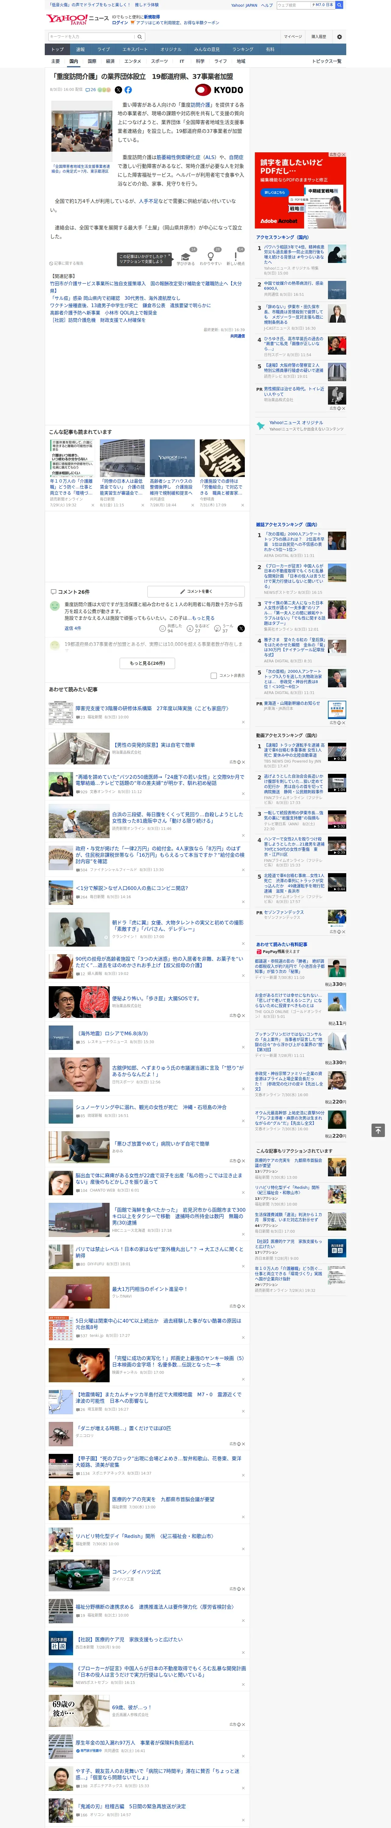Open 購入履歴 link

click(x=319, y=36)
